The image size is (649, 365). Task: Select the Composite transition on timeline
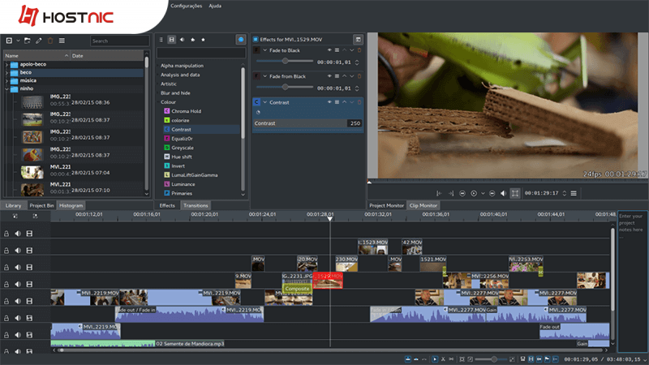point(297,289)
